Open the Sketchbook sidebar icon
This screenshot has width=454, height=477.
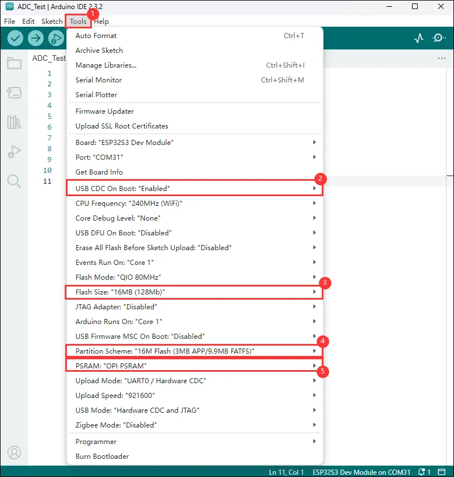[x=14, y=64]
